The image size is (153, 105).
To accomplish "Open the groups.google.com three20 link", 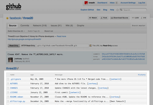I will [25, 39].
